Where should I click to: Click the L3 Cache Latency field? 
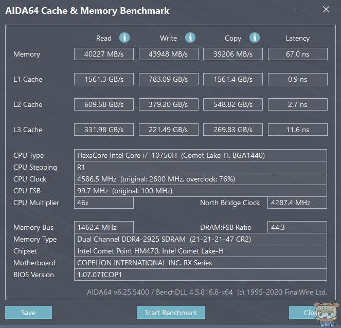pyautogui.click(x=297, y=130)
